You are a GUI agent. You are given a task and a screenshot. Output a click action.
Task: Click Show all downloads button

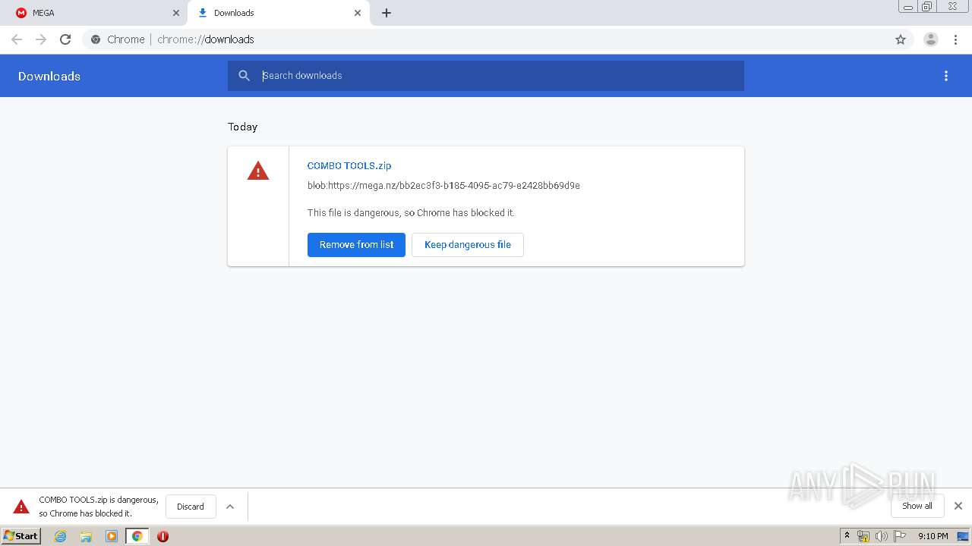click(917, 506)
